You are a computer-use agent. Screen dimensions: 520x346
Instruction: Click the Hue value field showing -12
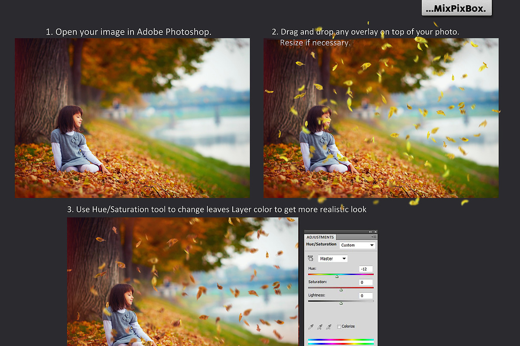366,269
